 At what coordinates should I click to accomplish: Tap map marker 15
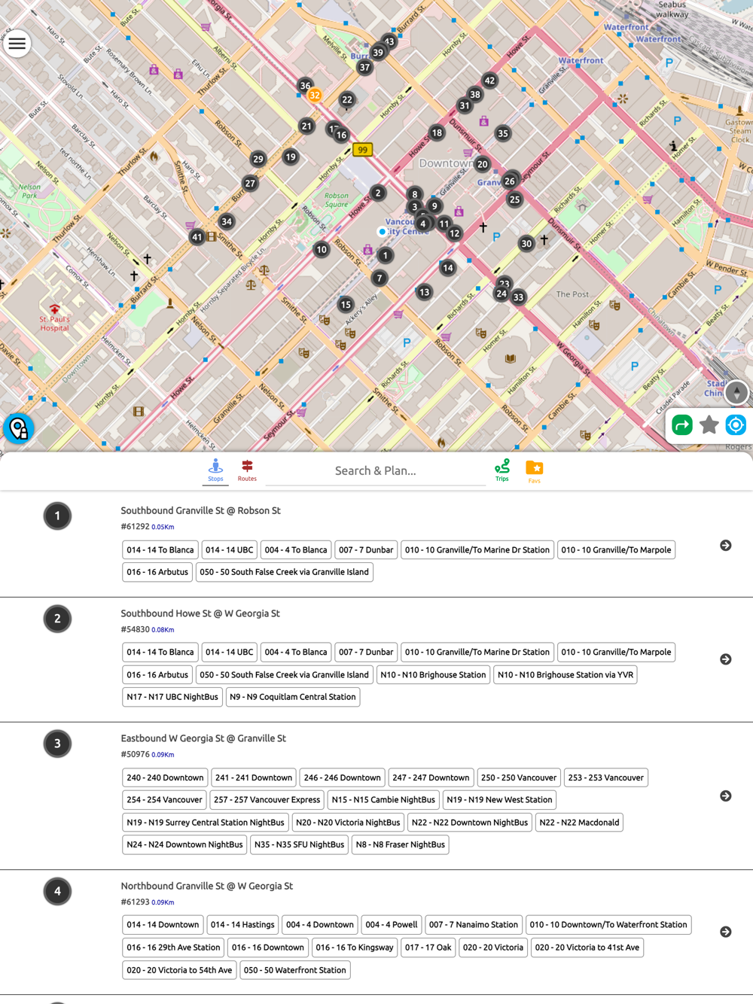click(346, 304)
